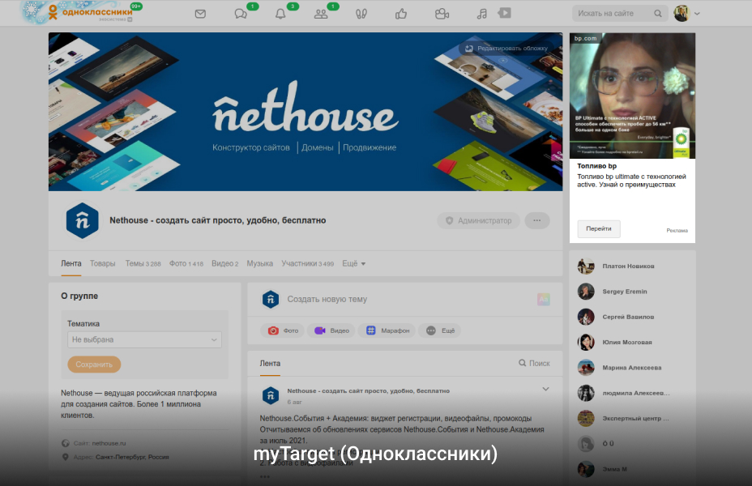The width and height of the screenshot is (752, 486).
Task: Open post author name link Nethouse
Action: point(369,391)
